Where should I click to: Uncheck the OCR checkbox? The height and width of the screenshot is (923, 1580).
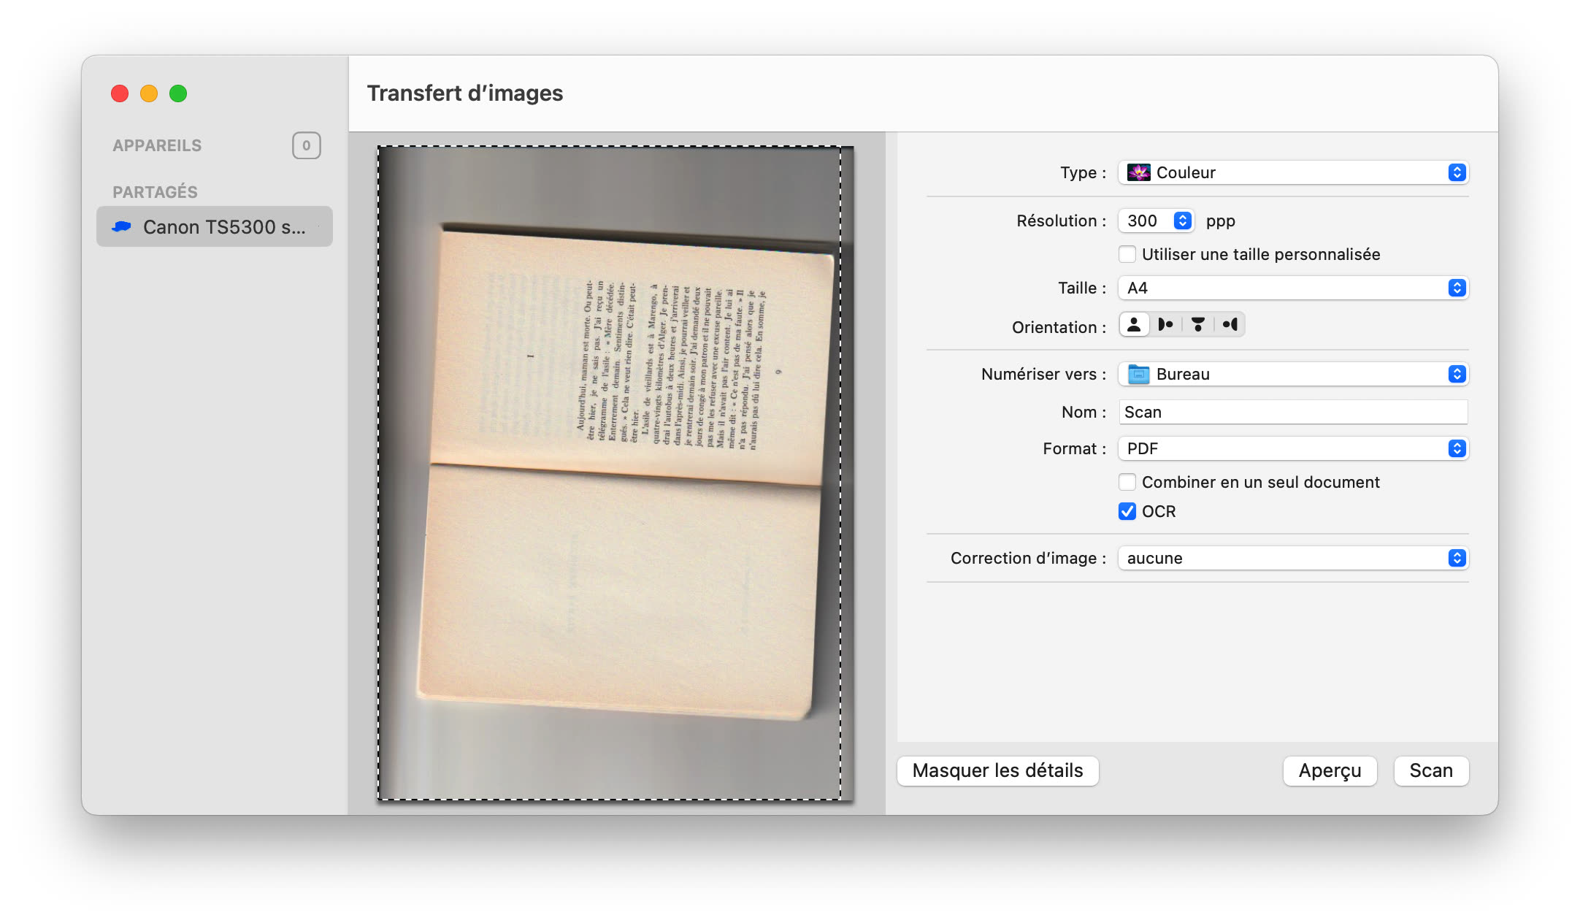[x=1127, y=511]
